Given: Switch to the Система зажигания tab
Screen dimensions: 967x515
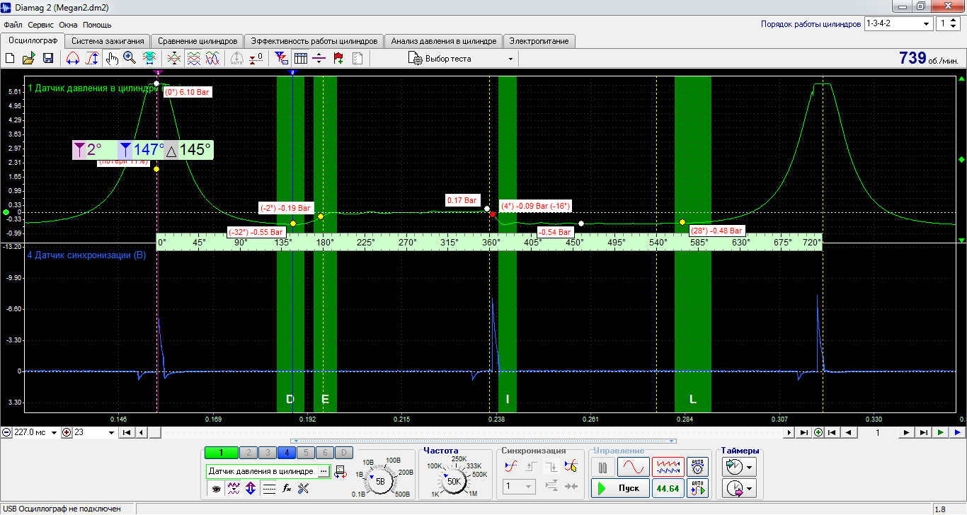Looking at the screenshot, I should (x=108, y=41).
